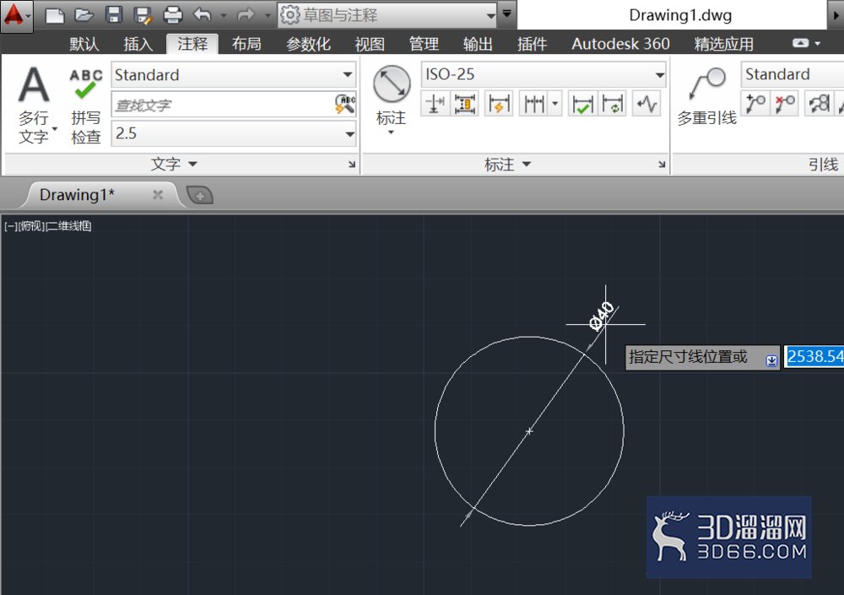Click the add leader icon
844x595 pixels.
pos(755,103)
